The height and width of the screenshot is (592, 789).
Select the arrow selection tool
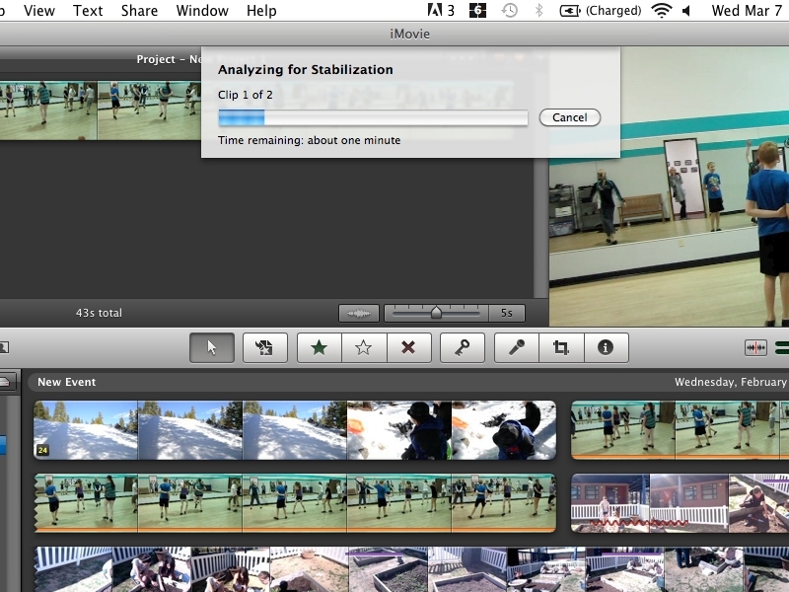click(212, 347)
